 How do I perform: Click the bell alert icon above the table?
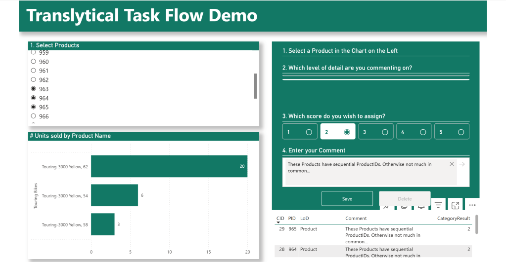tap(421, 207)
